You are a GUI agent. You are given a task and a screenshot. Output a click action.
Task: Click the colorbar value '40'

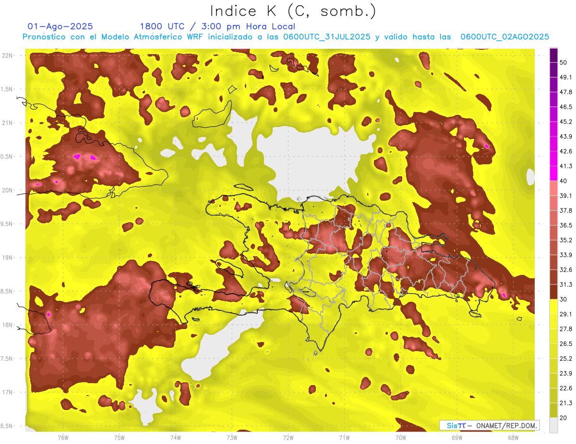(x=564, y=181)
